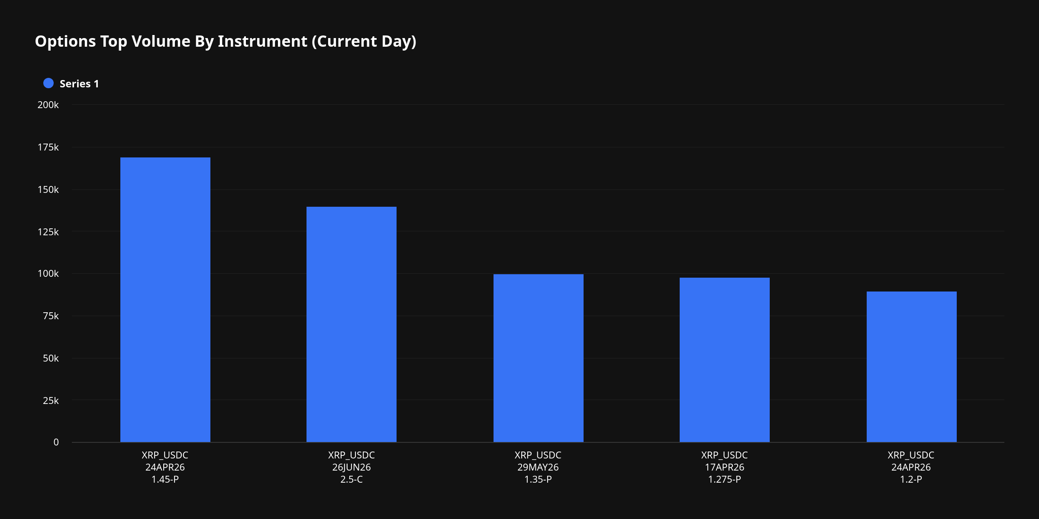Screen dimensions: 1039x519
Task: Click the 175k y-axis label
Action: click(x=48, y=147)
